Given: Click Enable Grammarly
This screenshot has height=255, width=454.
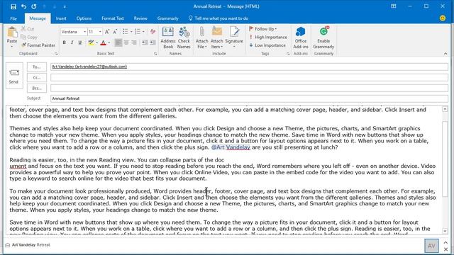Looking at the screenshot, I should 323,38.
